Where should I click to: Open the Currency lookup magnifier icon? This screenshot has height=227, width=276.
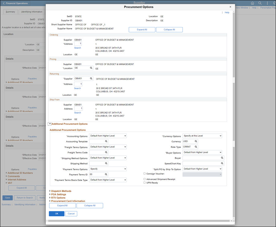coord(196,142)
